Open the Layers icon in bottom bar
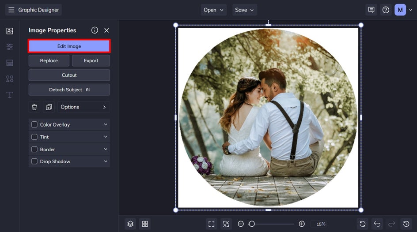Image resolution: width=417 pixels, height=232 pixels. point(130,224)
